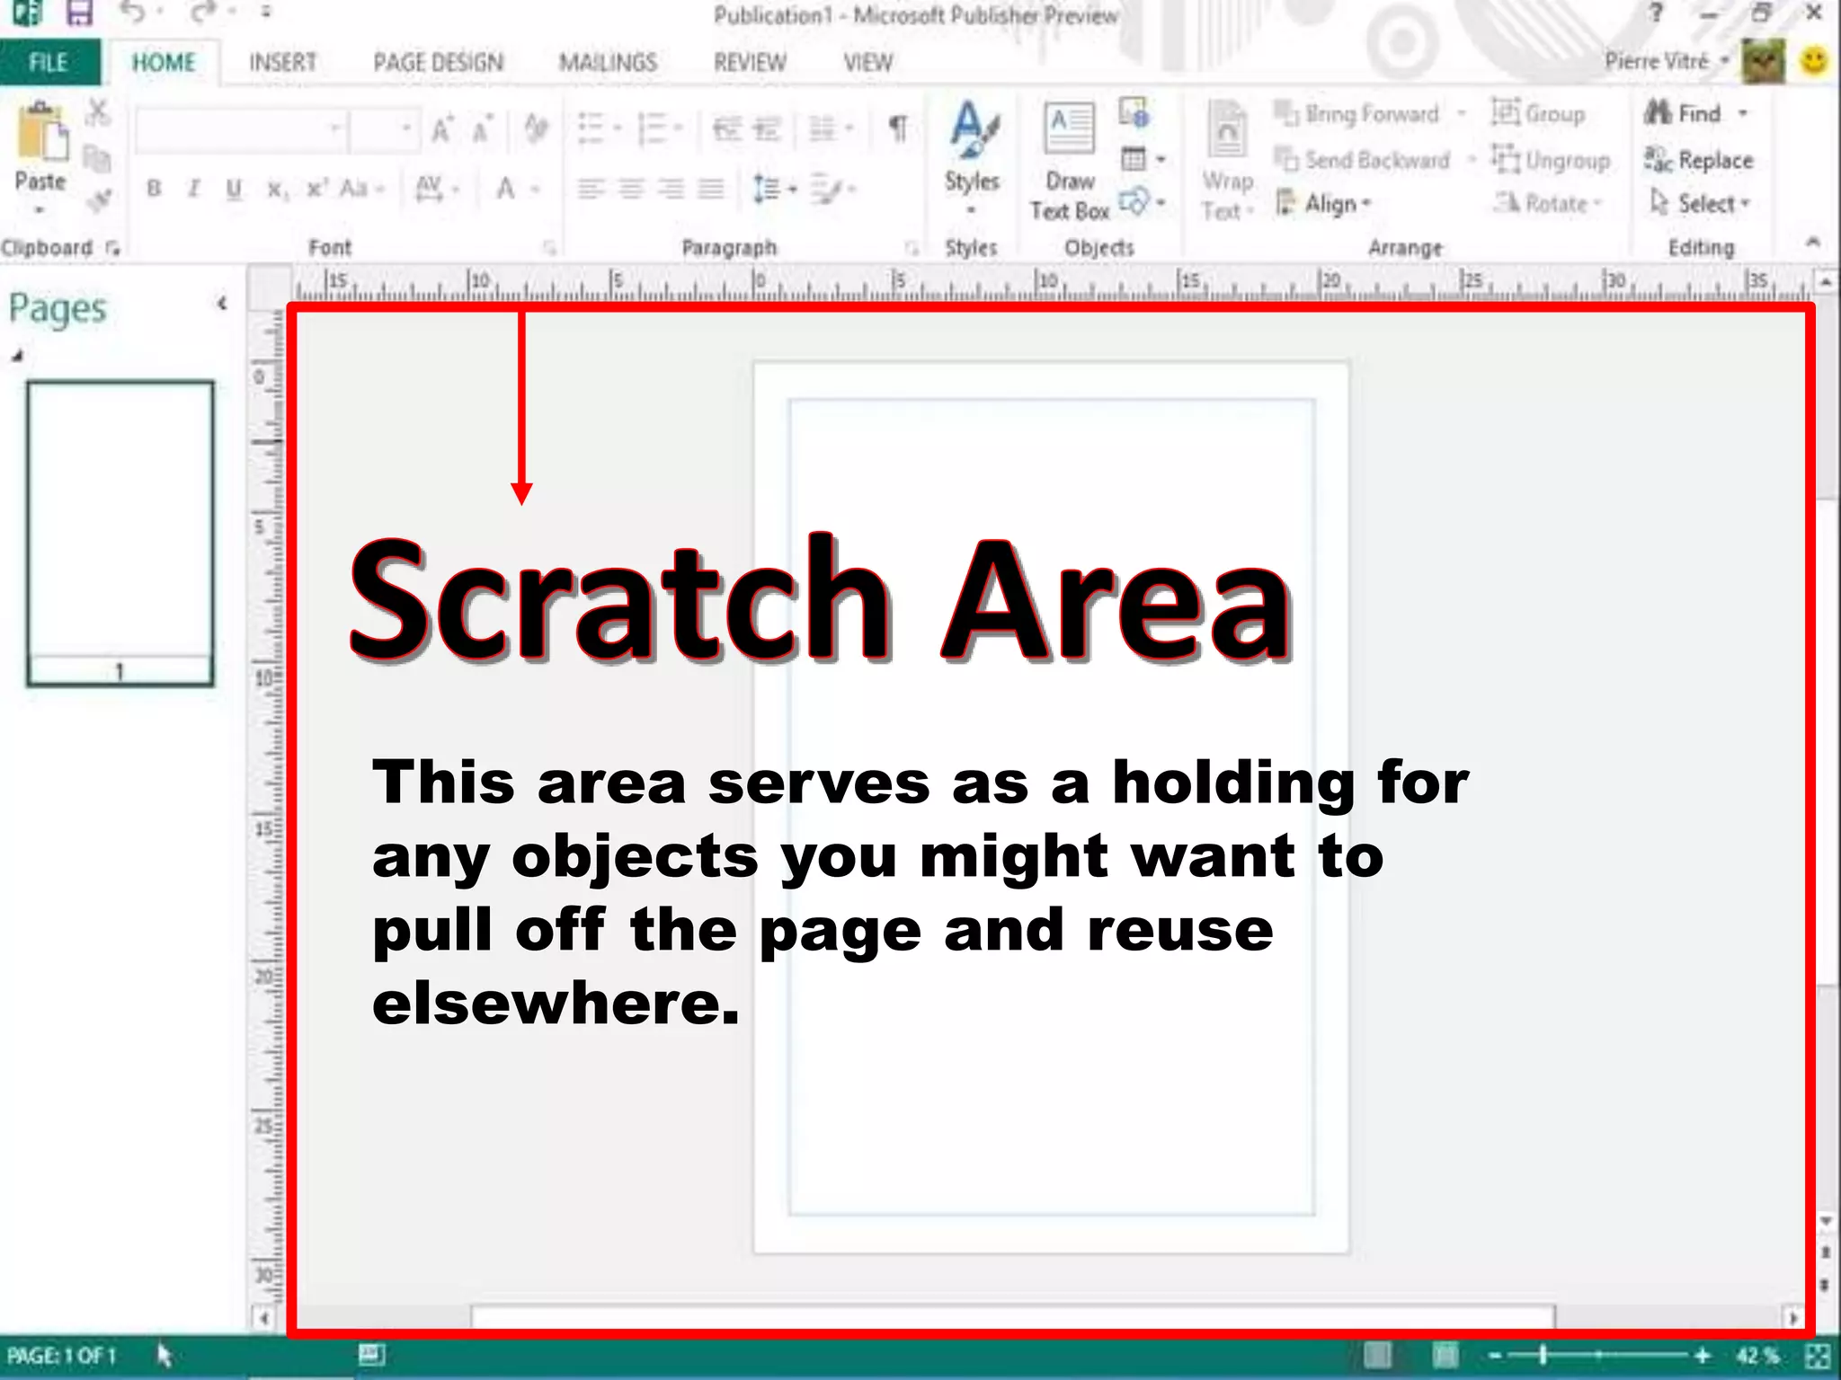Click the smiley feedback icon
1841x1380 pixels.
click(1814, 62)
